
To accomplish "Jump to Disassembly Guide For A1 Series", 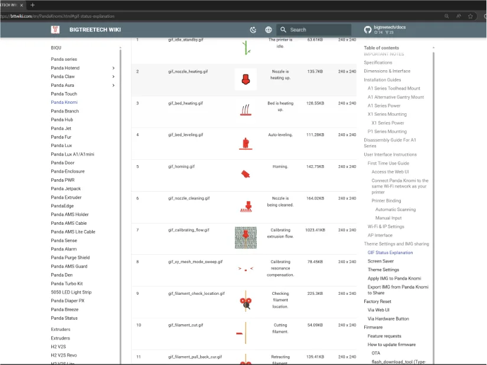I will click(390, 143).
